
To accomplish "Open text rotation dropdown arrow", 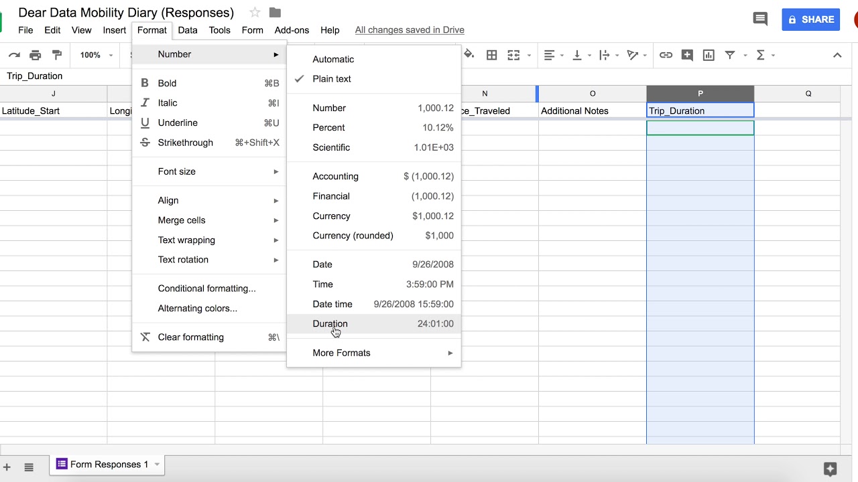I will coord(644,55).
